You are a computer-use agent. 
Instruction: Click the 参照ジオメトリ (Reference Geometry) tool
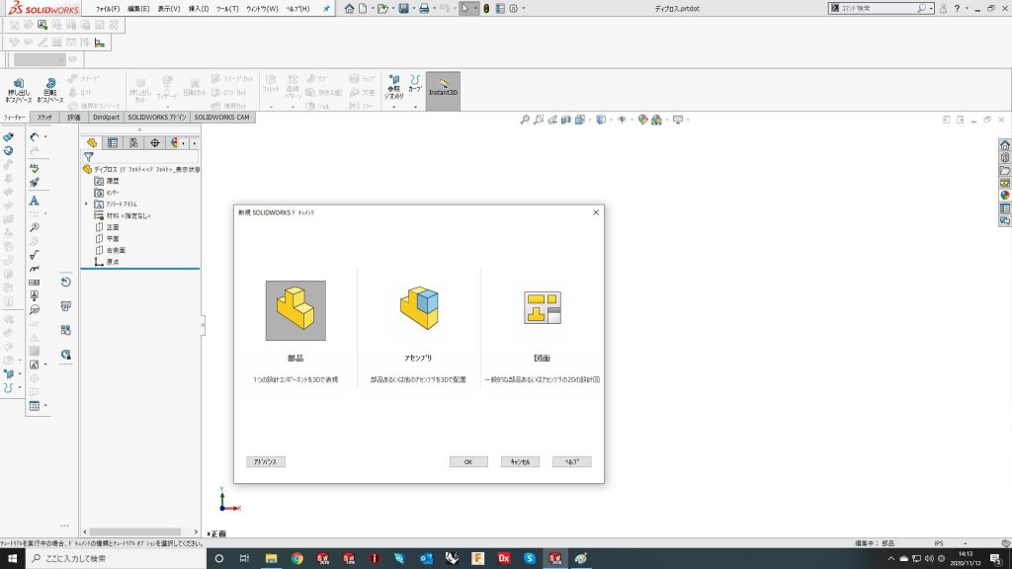click(393, 87)
